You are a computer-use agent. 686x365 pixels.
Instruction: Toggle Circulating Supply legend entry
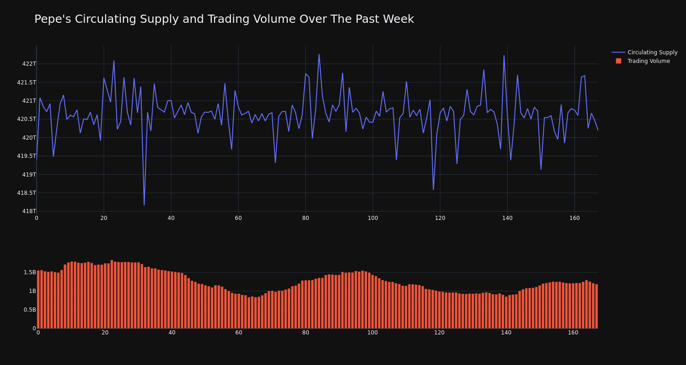645,52
